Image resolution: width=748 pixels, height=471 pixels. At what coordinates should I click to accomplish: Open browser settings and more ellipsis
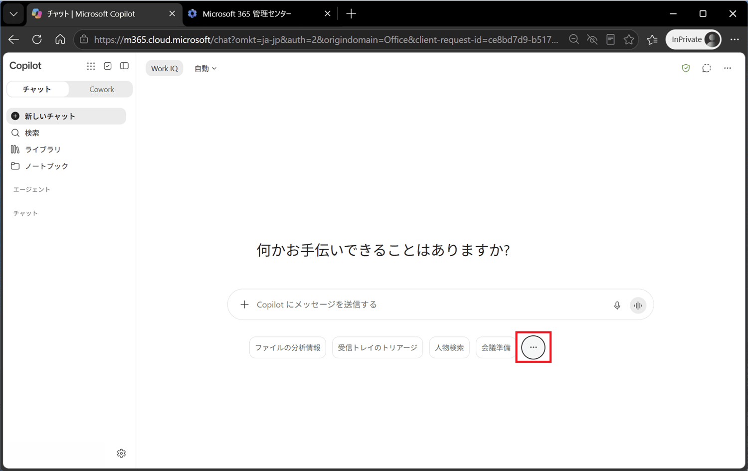pos(735,39)
